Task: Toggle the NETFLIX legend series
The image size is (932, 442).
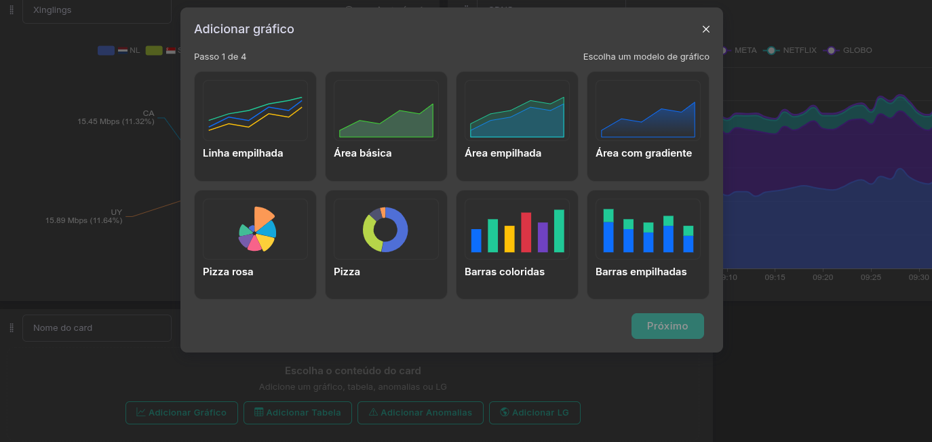Action: [791, 50]
